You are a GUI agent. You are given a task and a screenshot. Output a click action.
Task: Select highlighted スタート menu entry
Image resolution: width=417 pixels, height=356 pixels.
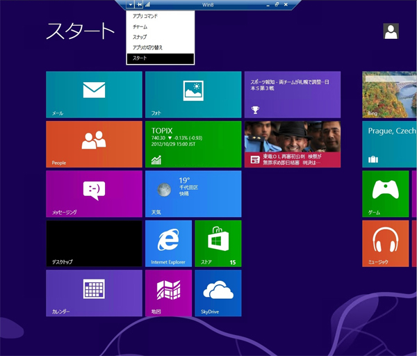(x=161, y=58)
